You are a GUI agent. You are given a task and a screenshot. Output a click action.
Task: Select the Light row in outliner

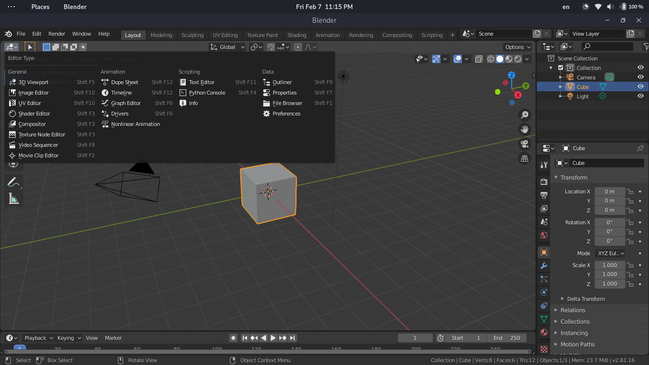(x=592, y=96)
